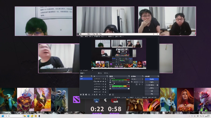Switch to OBS via its taskbar icon
211x118 pixels.
(39, 116)
